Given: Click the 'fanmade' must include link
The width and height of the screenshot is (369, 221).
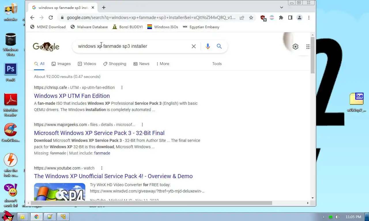Looking at the screenshot, I should pyautogui.click(x=102, y=153).
